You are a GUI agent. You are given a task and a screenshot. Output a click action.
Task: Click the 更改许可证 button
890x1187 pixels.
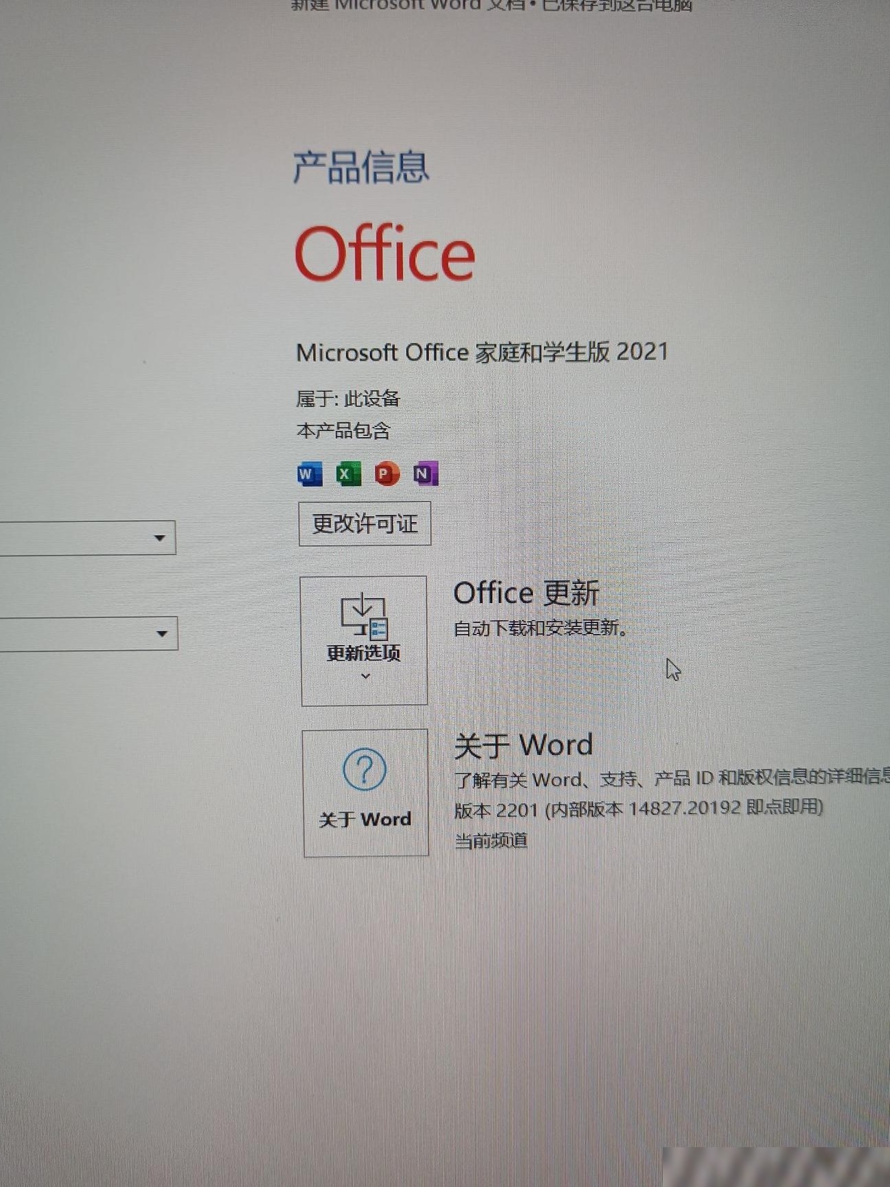(365, 524)
